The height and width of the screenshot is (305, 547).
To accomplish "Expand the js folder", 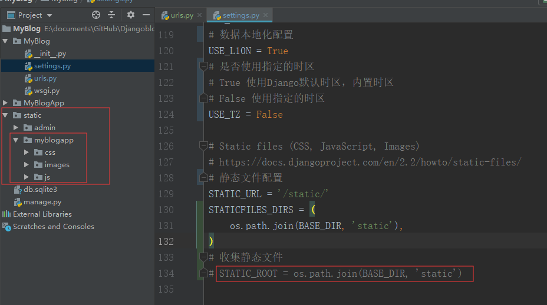I will [x=26, y=177].
